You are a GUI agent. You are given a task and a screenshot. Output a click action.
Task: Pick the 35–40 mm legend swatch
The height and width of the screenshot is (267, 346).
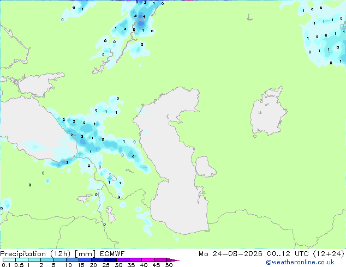point(135,260)
